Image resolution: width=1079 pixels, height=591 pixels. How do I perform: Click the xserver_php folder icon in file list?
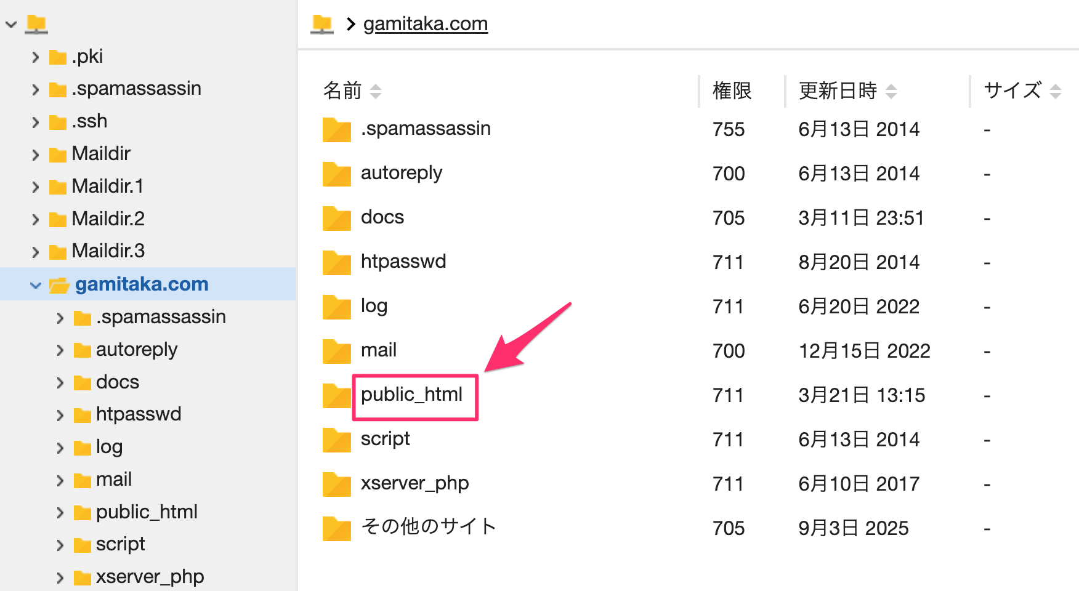tap(336, 484)
